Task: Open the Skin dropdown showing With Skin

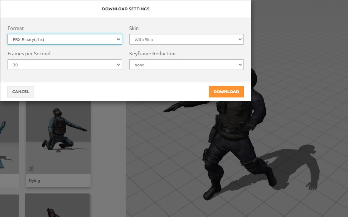Action: (x=187, y=39)
